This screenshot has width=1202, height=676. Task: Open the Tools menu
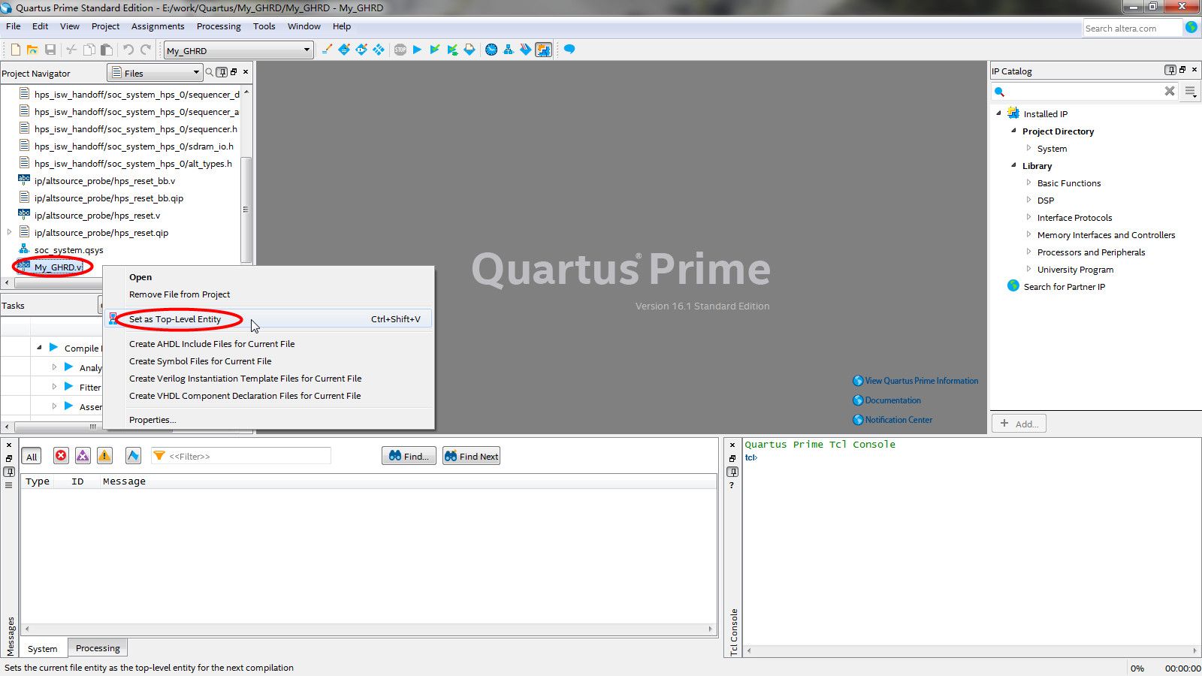(x=264, y=26)
